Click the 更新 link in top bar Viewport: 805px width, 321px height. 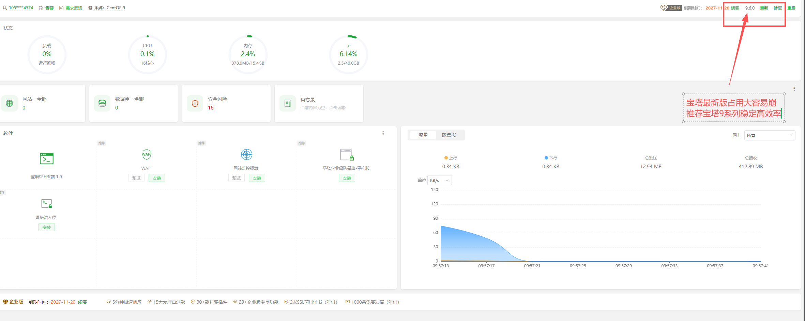[x=764, y=8]
